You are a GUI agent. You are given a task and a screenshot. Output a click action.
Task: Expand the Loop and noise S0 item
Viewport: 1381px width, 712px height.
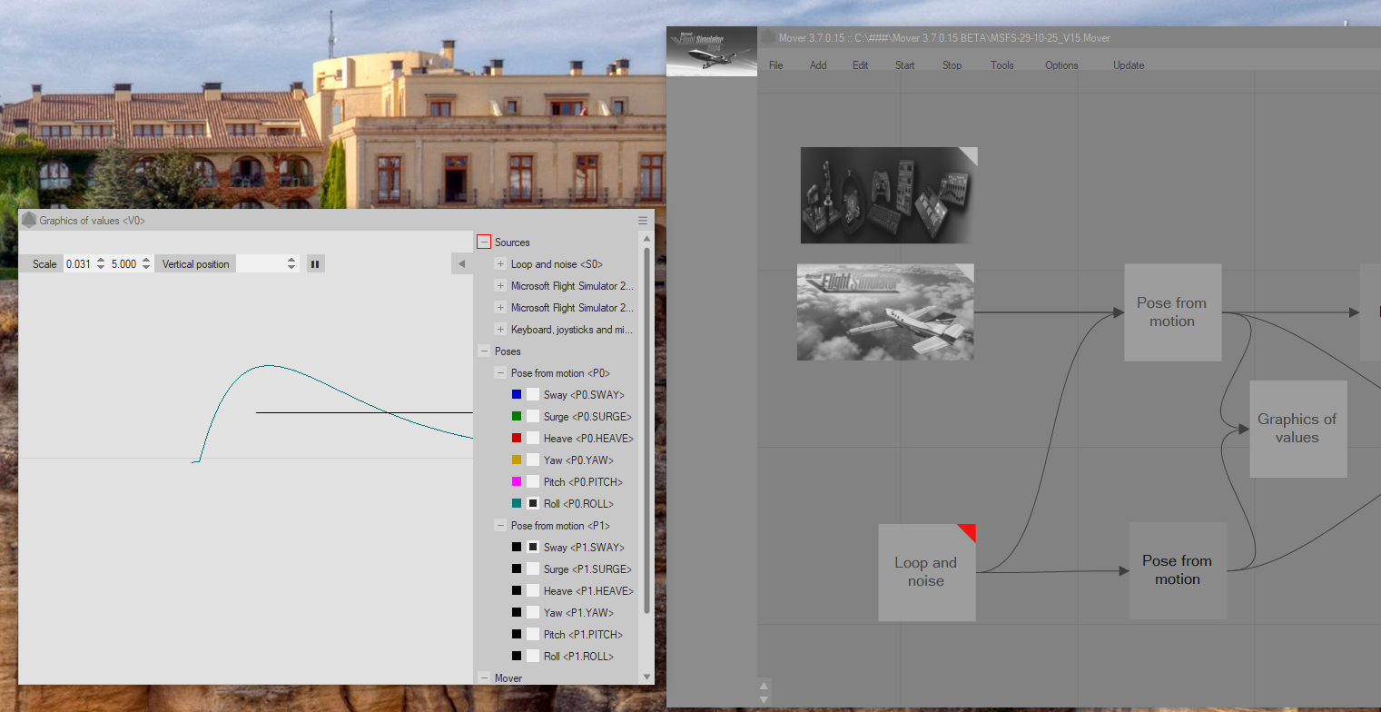[500, 264]
